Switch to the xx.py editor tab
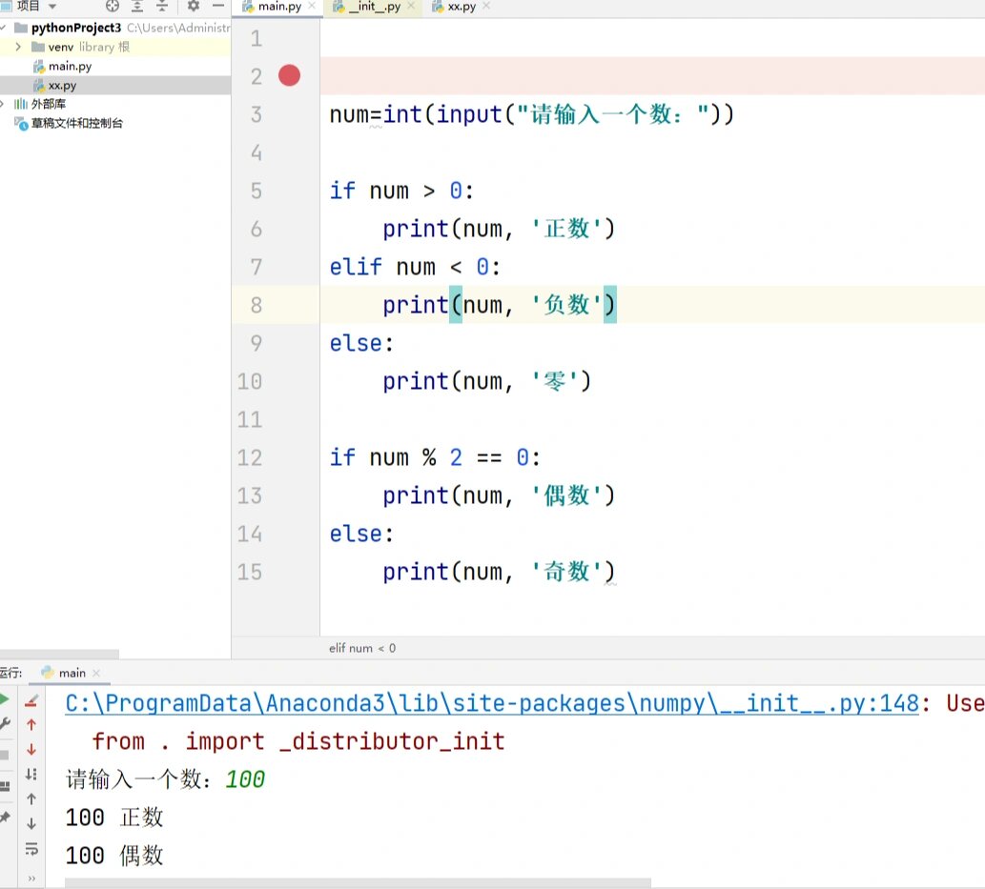The width and height of the screenshot is (985, 889). 462,7
